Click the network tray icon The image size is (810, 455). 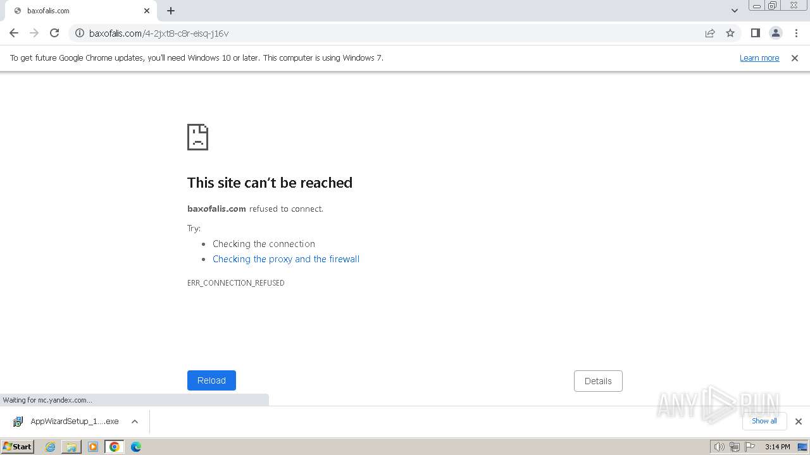point(735,447)
